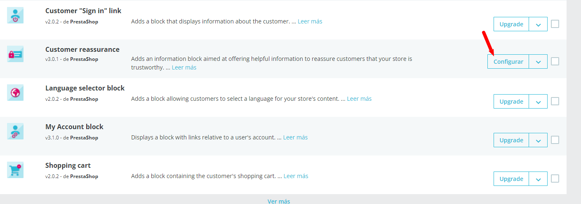
Task: Open Leer más for Customer reassurance description
Action: coord(184,67)
